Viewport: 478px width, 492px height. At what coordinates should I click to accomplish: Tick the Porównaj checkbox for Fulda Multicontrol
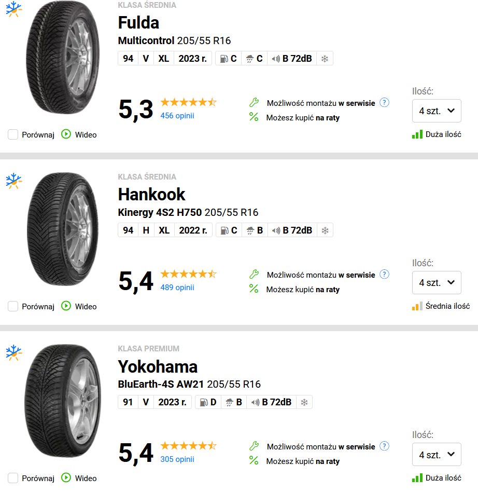pyautogui.click(x=13, y=134)
